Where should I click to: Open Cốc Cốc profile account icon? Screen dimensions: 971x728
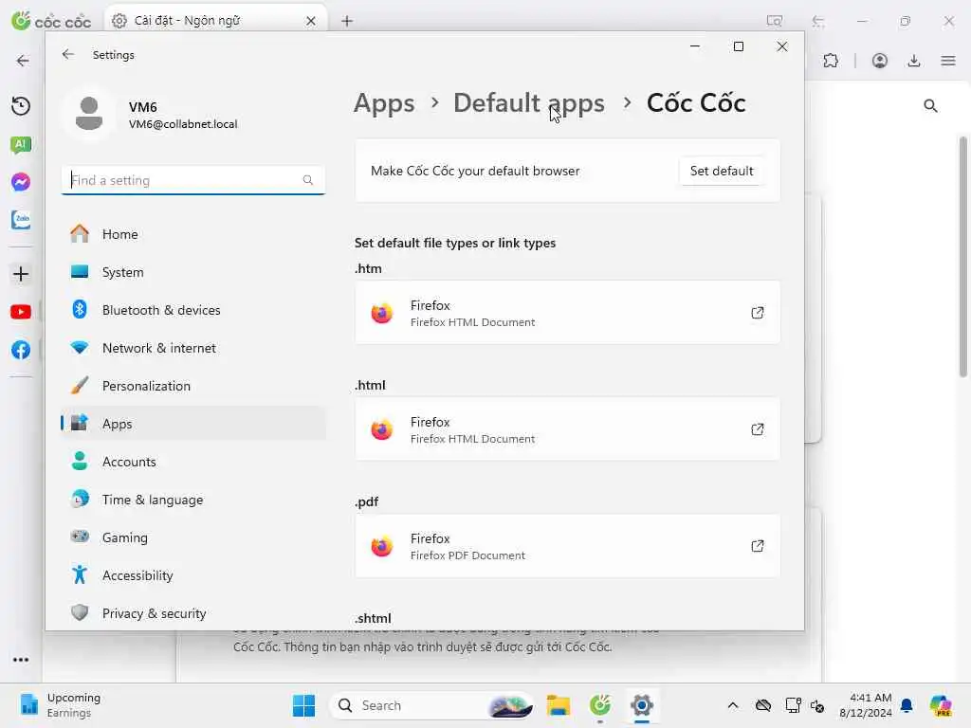[879, 61]
